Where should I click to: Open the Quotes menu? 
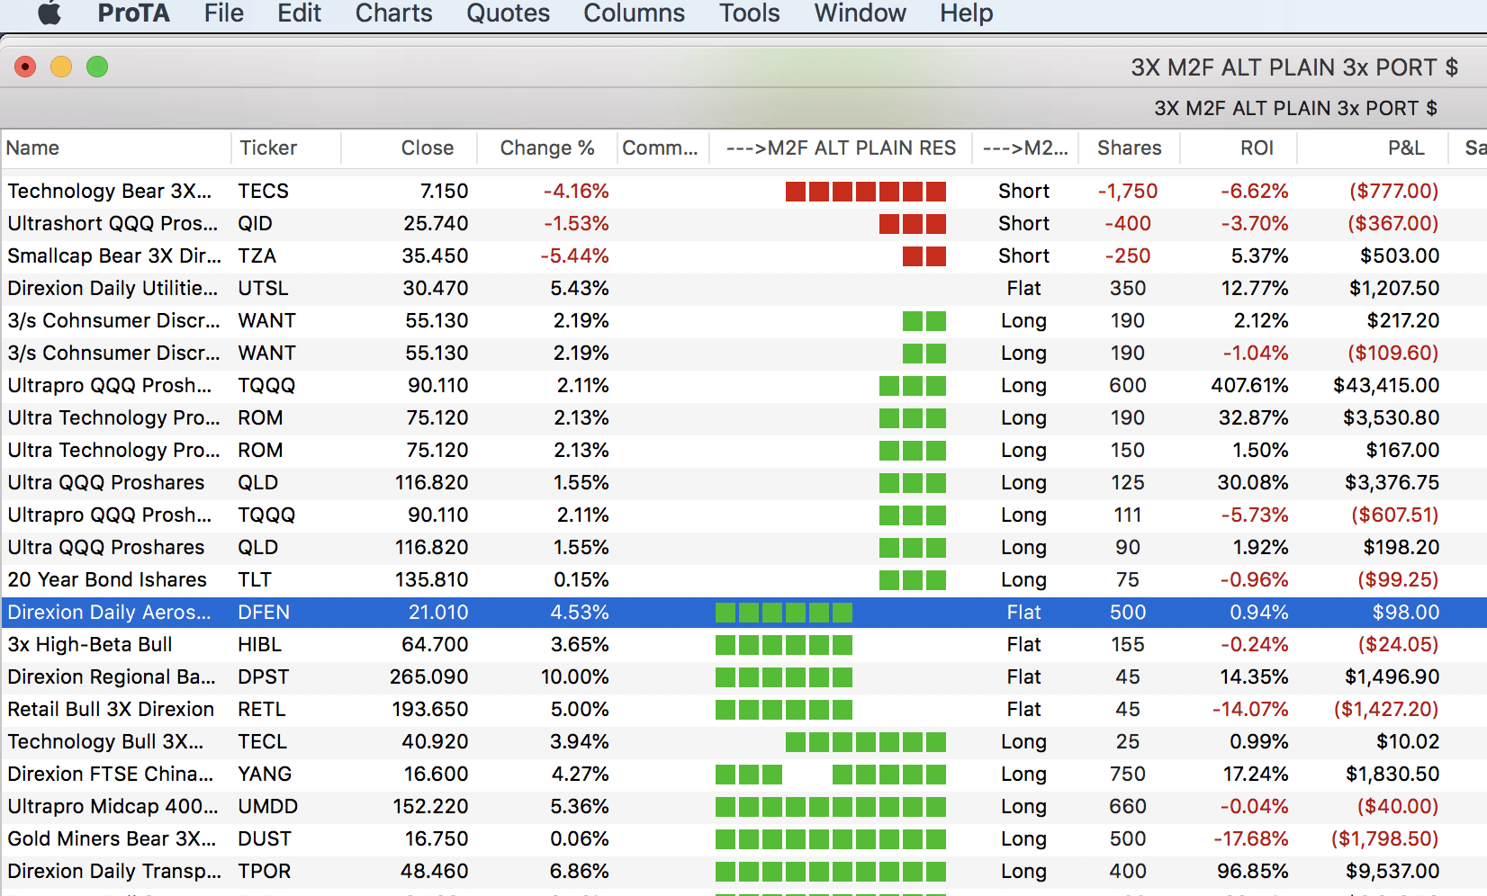click(x=508, y=13)
